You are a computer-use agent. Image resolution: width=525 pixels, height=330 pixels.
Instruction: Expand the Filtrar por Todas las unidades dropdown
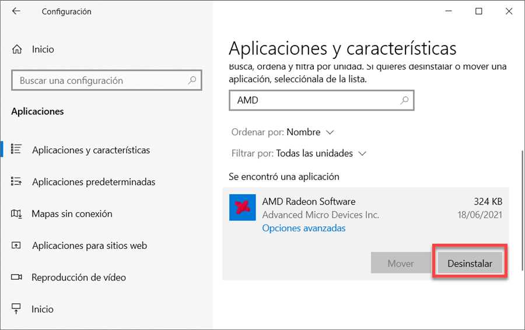pos(299,153)
